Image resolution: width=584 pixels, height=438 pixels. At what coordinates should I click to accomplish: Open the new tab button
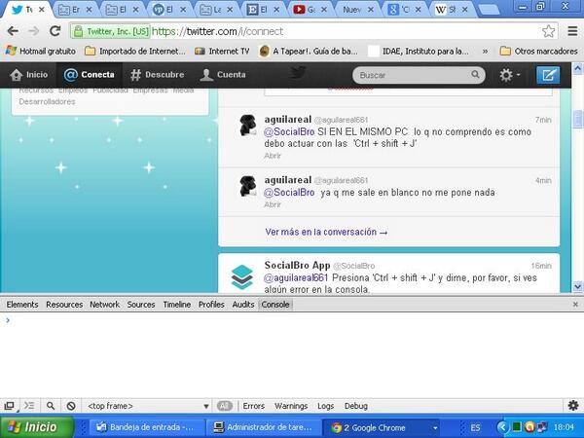click(489, 10)
